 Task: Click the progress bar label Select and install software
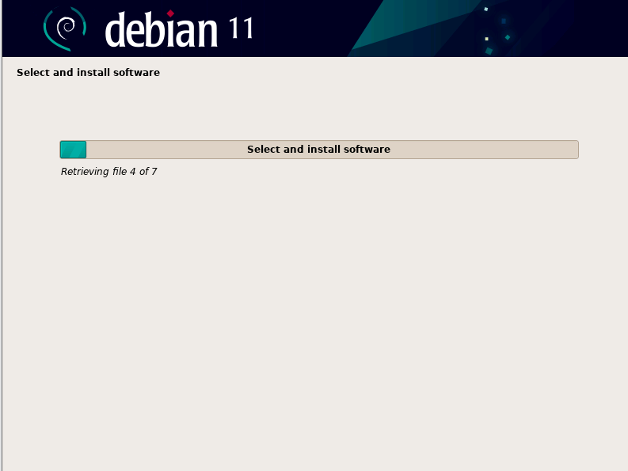[318, 150]
